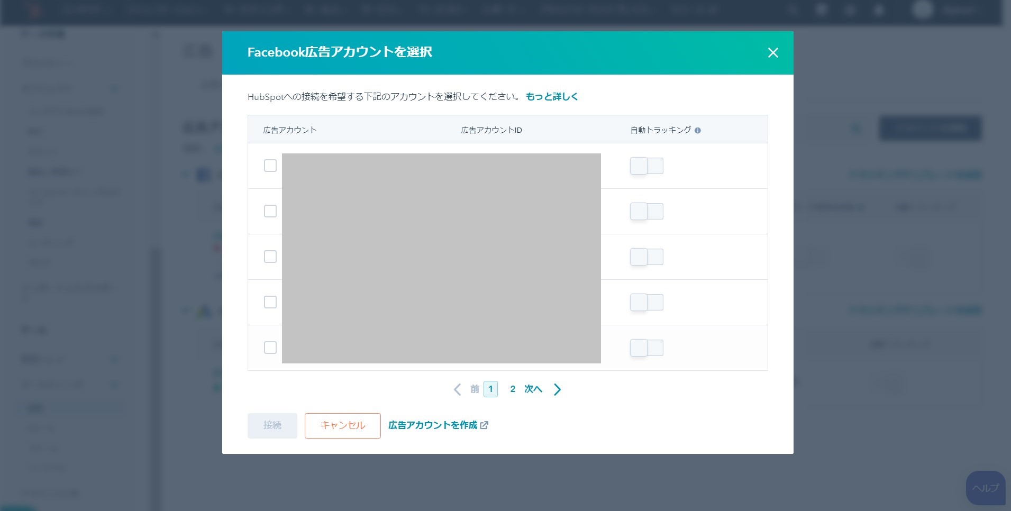Click 次へ to view next page
The width and height of the screenshot is (1011, 511).
point(533,389)
